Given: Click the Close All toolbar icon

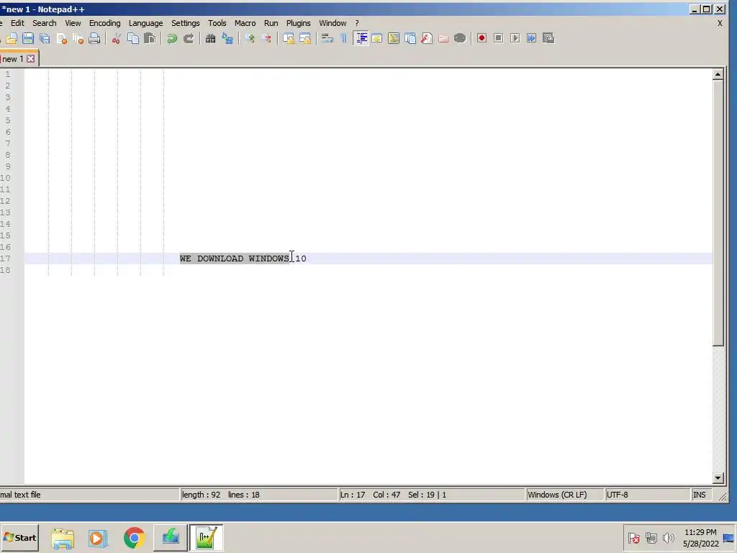Looking at the screenshot, I should pyautogui.click(x=78, y=39).
